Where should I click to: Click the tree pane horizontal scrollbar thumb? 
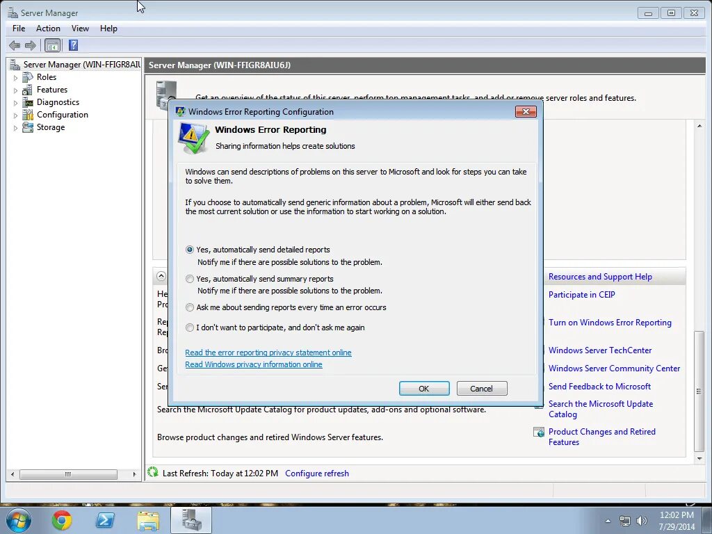tap(68, 474)
